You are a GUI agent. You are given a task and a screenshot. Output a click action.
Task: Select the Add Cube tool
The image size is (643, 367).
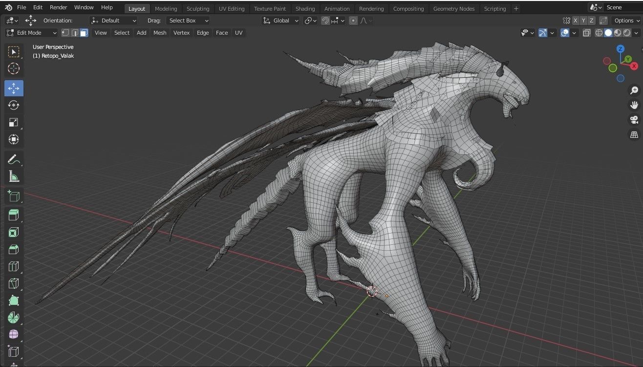point(14,195)
